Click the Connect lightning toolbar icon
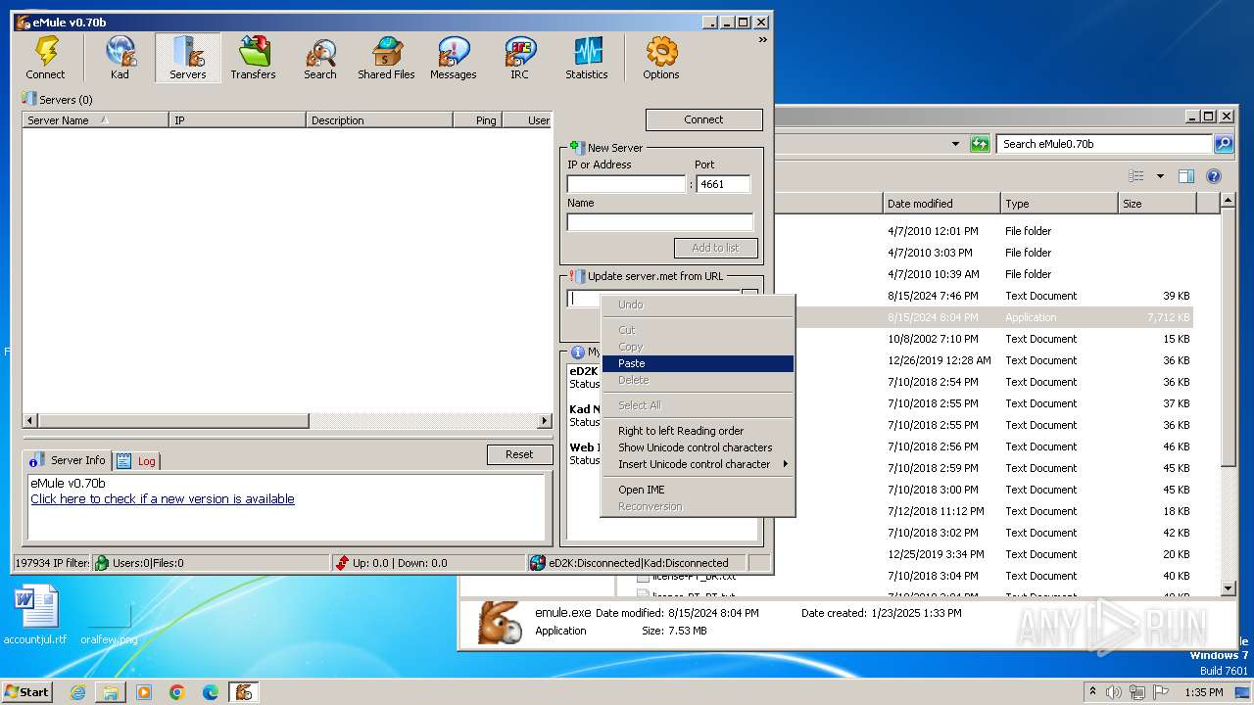1254x705 pixels. point(45,58)
